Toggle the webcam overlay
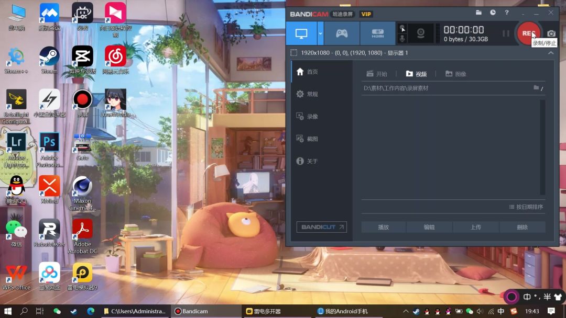This screenshot has height=318, width=566. 420,33
